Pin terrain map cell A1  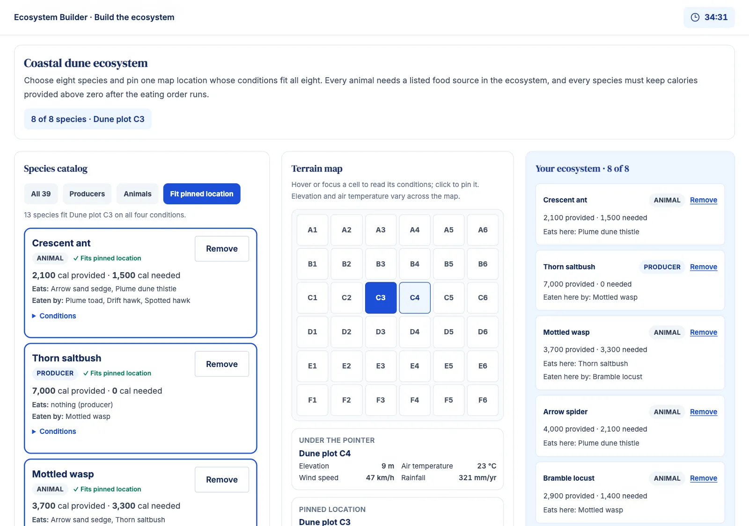pos(312,230)
